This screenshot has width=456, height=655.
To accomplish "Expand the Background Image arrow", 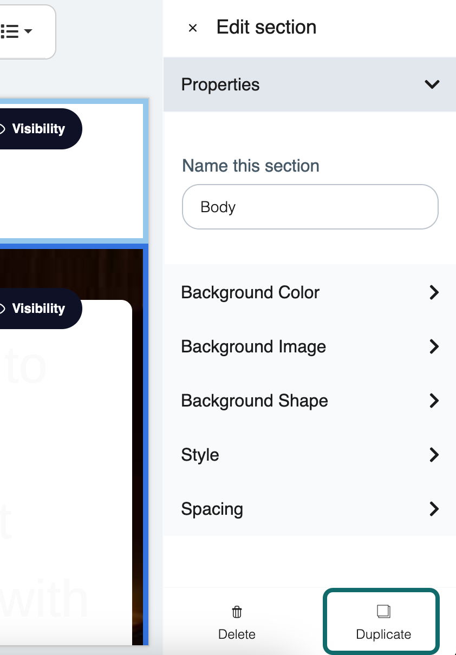I will [x=433, y=346].
